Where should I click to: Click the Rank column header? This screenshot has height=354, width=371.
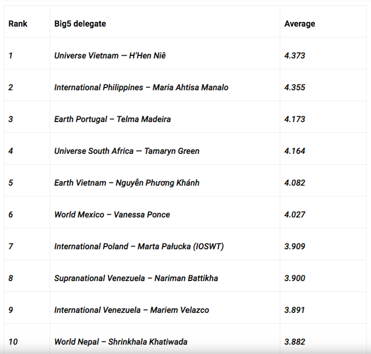18,23
